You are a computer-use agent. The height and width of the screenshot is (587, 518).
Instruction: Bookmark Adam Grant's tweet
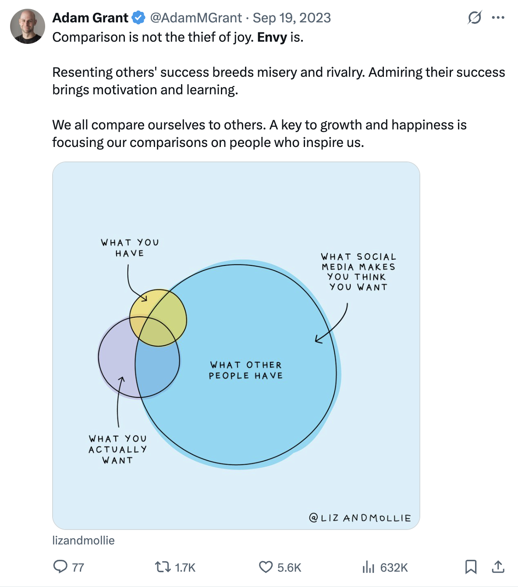[x=471, y=567]
